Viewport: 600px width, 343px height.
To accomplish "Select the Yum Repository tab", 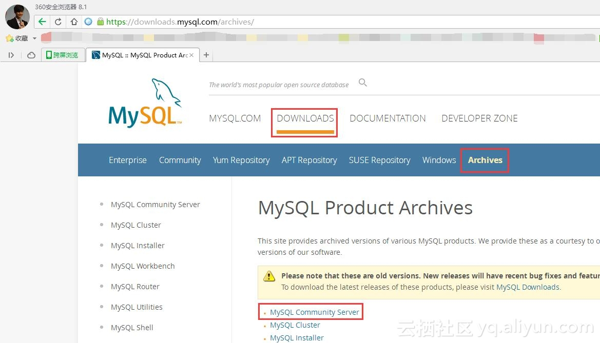I will [241, 160].
